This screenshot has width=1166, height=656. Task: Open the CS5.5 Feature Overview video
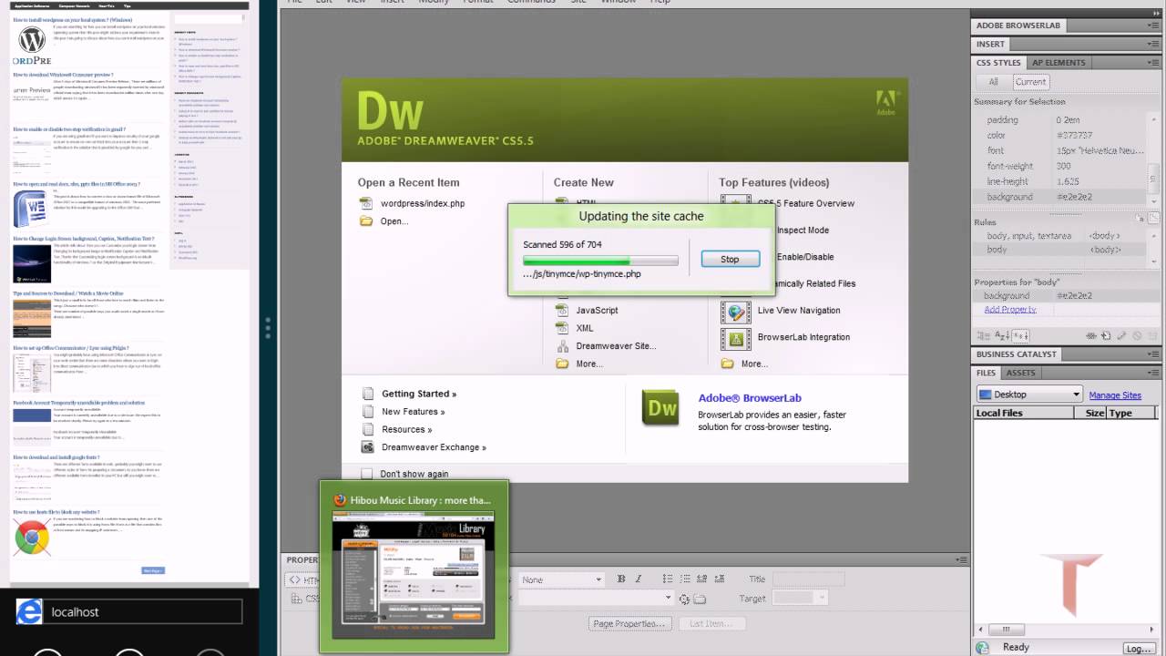[x=806, y=203]
